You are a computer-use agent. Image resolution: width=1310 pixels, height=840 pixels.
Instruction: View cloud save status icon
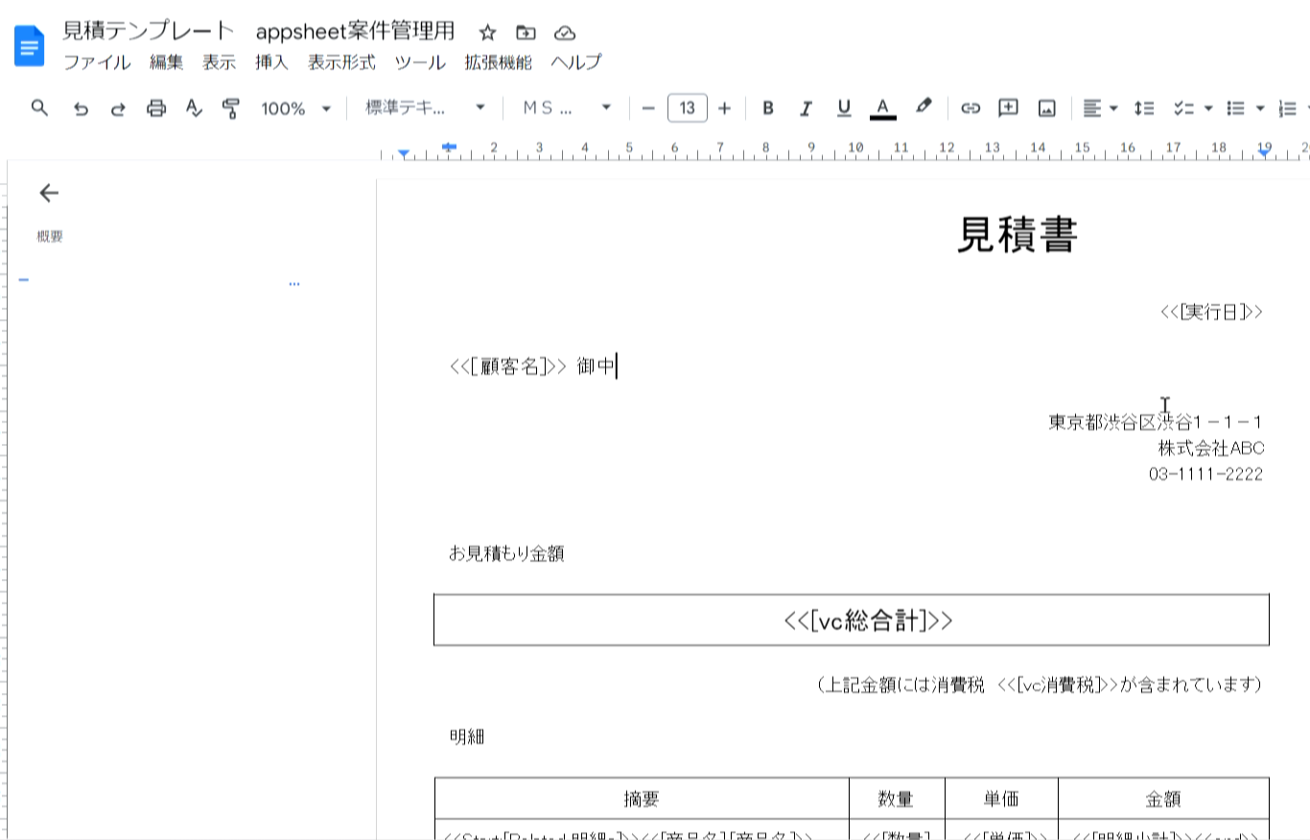pos(565,33)
